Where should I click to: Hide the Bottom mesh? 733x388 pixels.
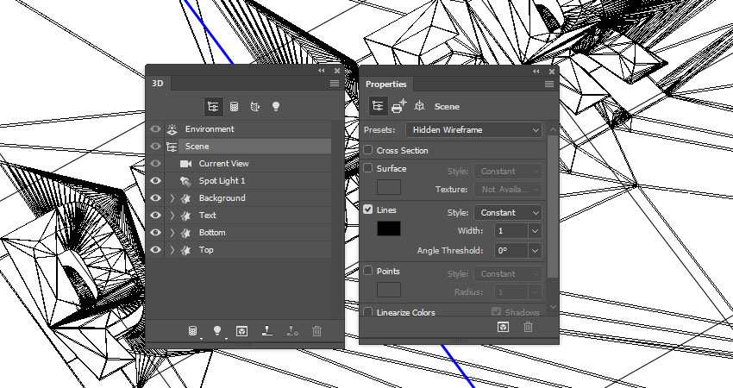[155, 233]
